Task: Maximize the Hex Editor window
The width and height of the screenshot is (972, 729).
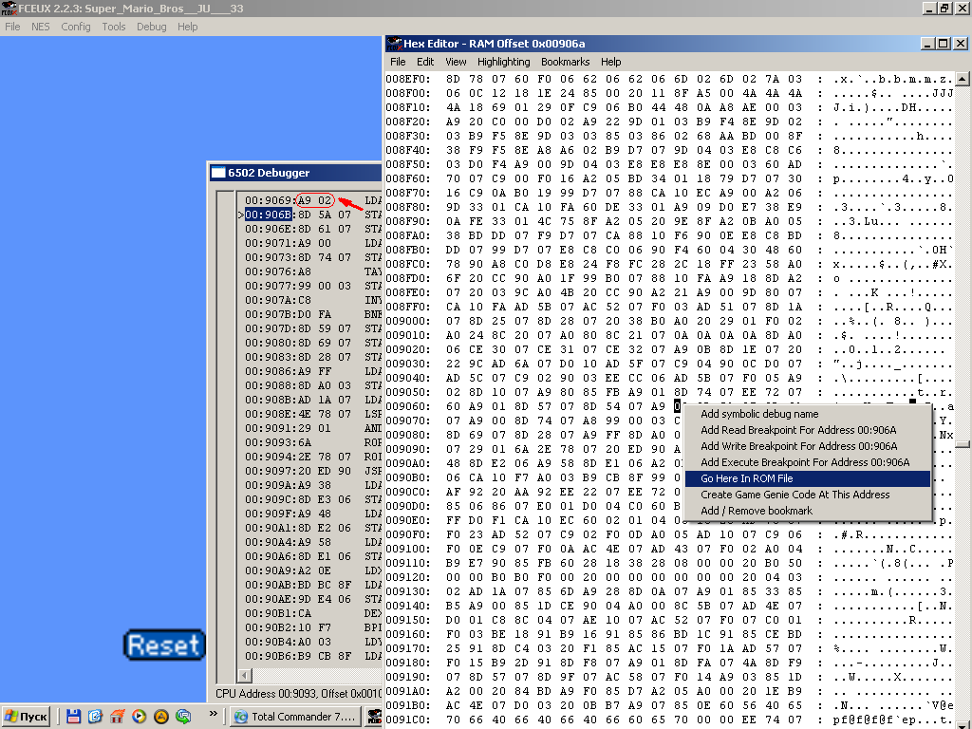Action: (x=943, y=44)
